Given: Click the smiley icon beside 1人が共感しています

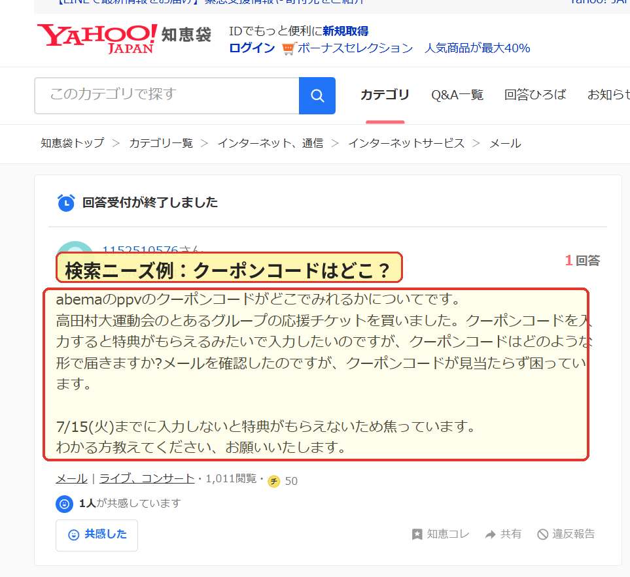Looking at the screenshot, I should pyautogui.click(x=64, y=504).
